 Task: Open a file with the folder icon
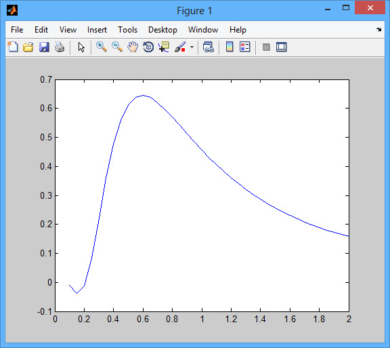tap(28, 47)
